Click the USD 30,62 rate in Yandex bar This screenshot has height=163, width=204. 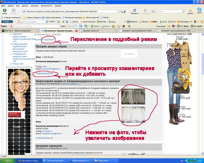[x=183, y=26]
